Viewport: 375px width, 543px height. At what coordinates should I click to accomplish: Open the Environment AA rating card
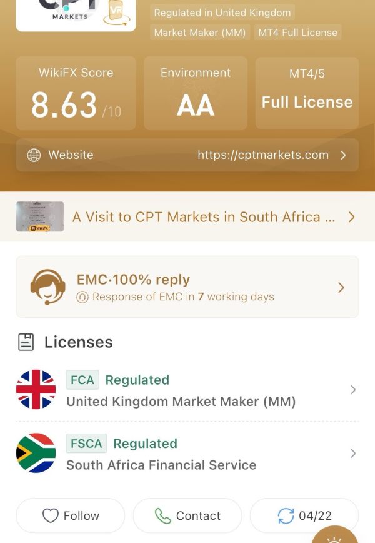196,93
